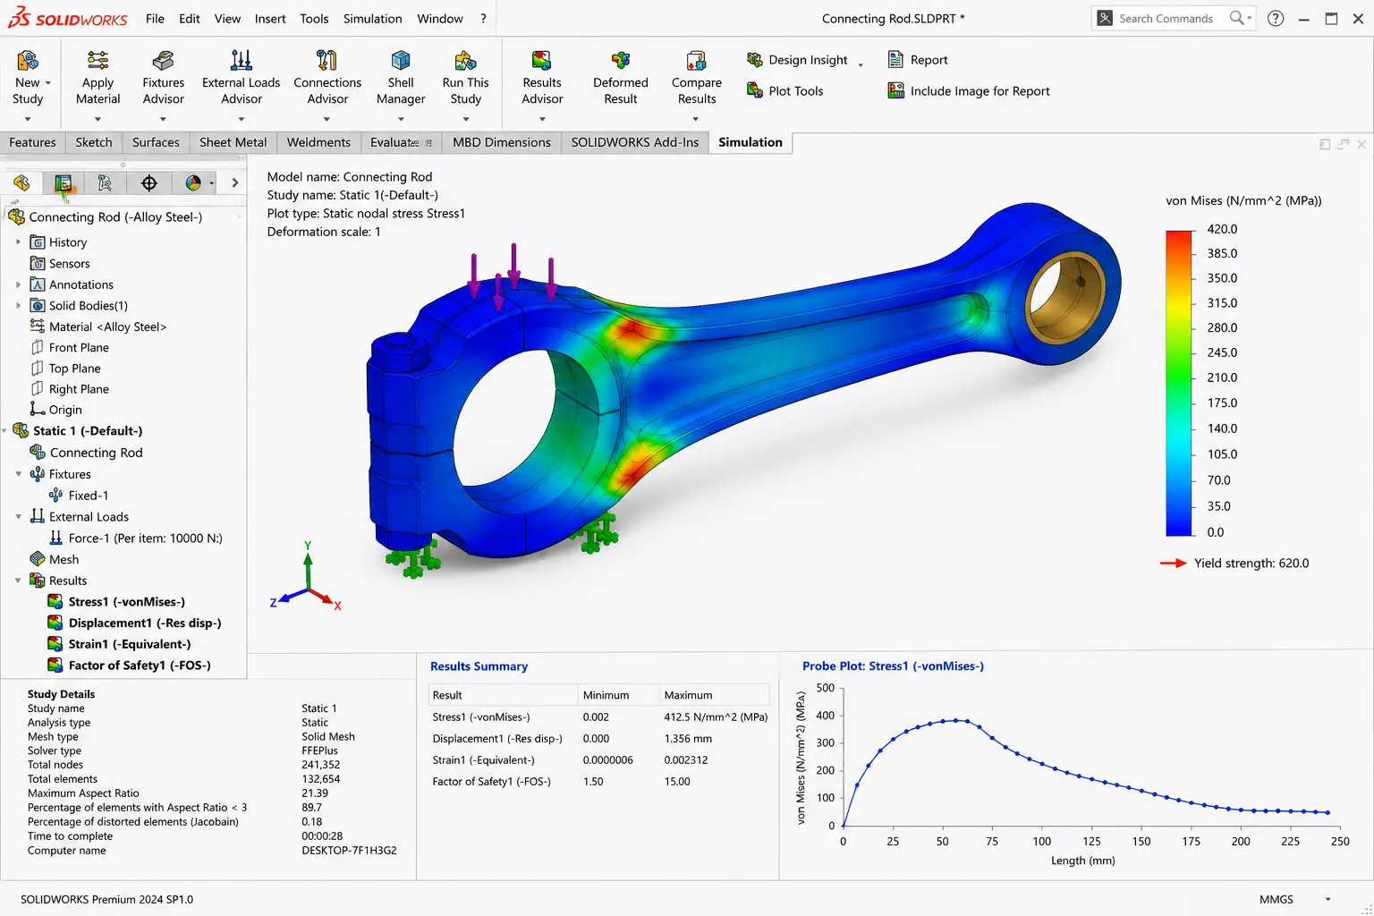
Task: Expand more manager tabs chevron
Action: pos(234,182)
